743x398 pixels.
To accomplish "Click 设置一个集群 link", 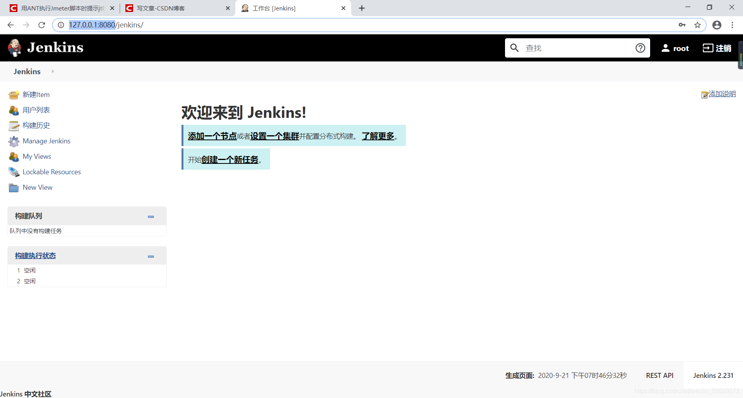I will (275, 136).
